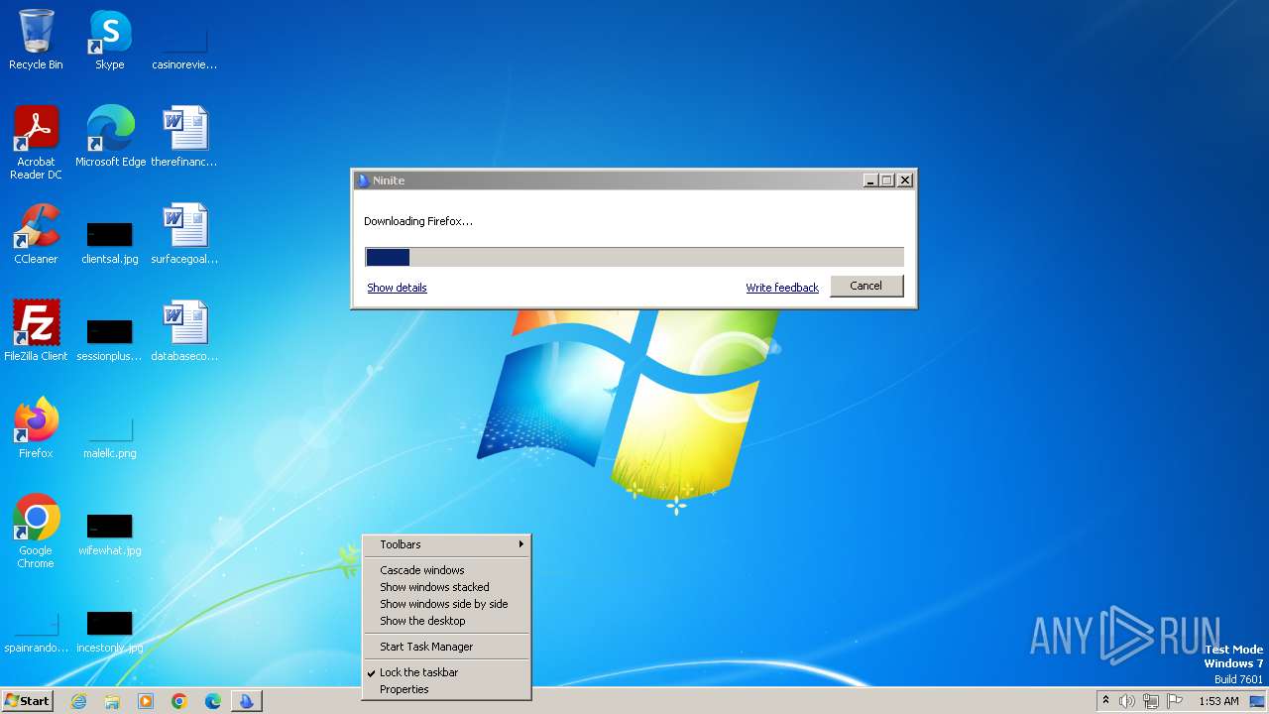This screenshot has height=714, width=1269.
Task: Click the show desktop tray button
Action: click(1258, 701)
